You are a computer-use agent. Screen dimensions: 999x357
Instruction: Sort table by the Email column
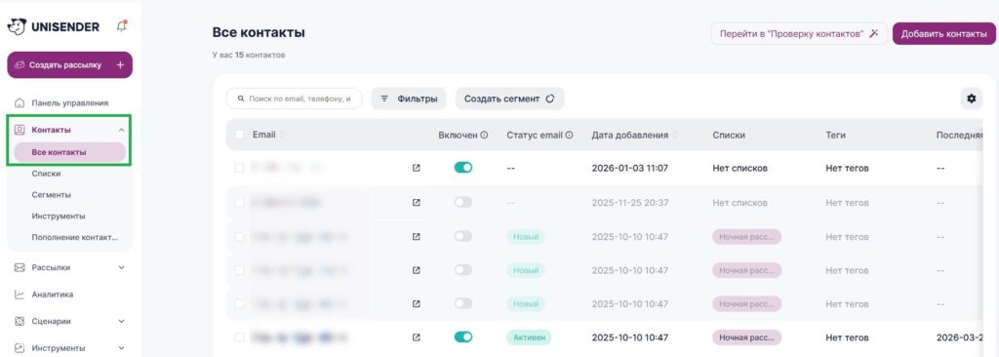[x=282, y=136]
